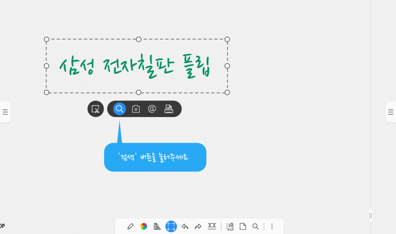Click the note edit icon
Viewport: 396px width, 234px height.
click(x=230, y=227)
